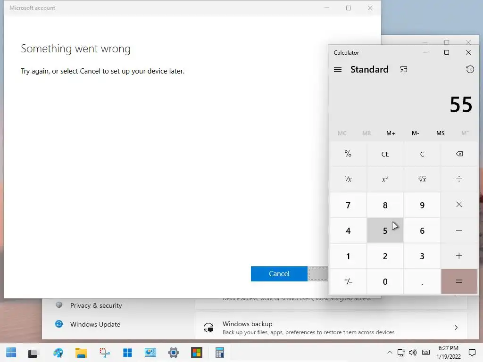
Task: Click the x squared key
Action: click(x=385, y=179)
